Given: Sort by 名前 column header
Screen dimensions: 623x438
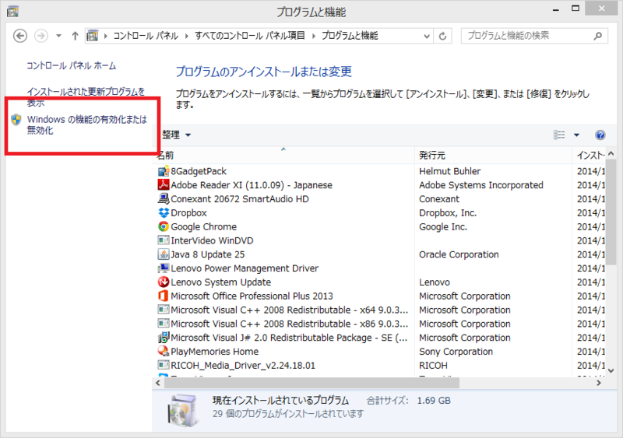Looking at the screenshot, I should 283,156.
